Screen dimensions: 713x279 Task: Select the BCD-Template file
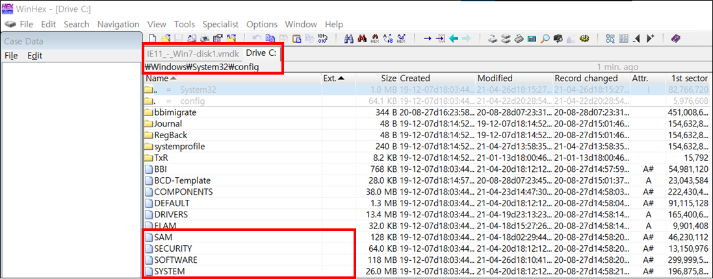[x=428, y=180]
